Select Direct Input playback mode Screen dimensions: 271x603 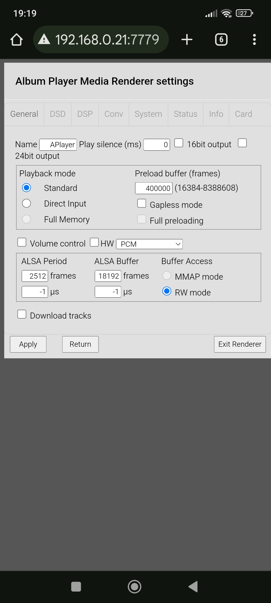(27, 203)
